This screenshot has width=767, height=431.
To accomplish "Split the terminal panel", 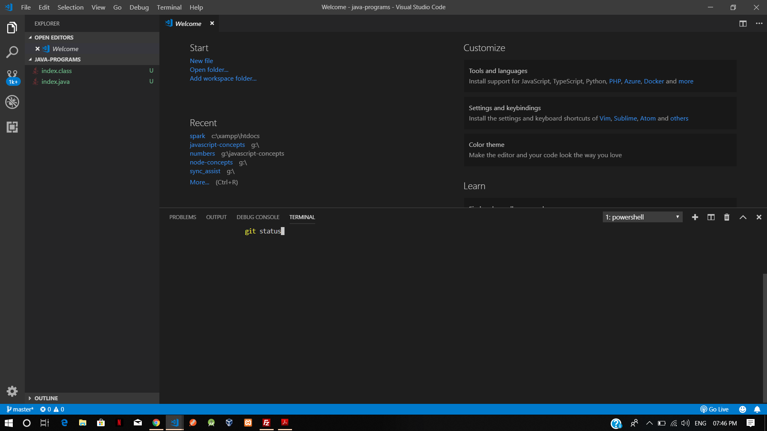I will coord(711,217).
